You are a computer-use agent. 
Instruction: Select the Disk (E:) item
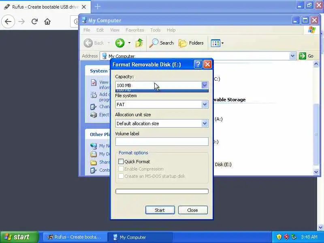(x=223, y=164)
